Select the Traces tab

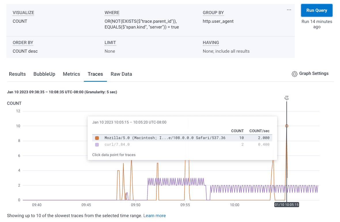[95, 74]
